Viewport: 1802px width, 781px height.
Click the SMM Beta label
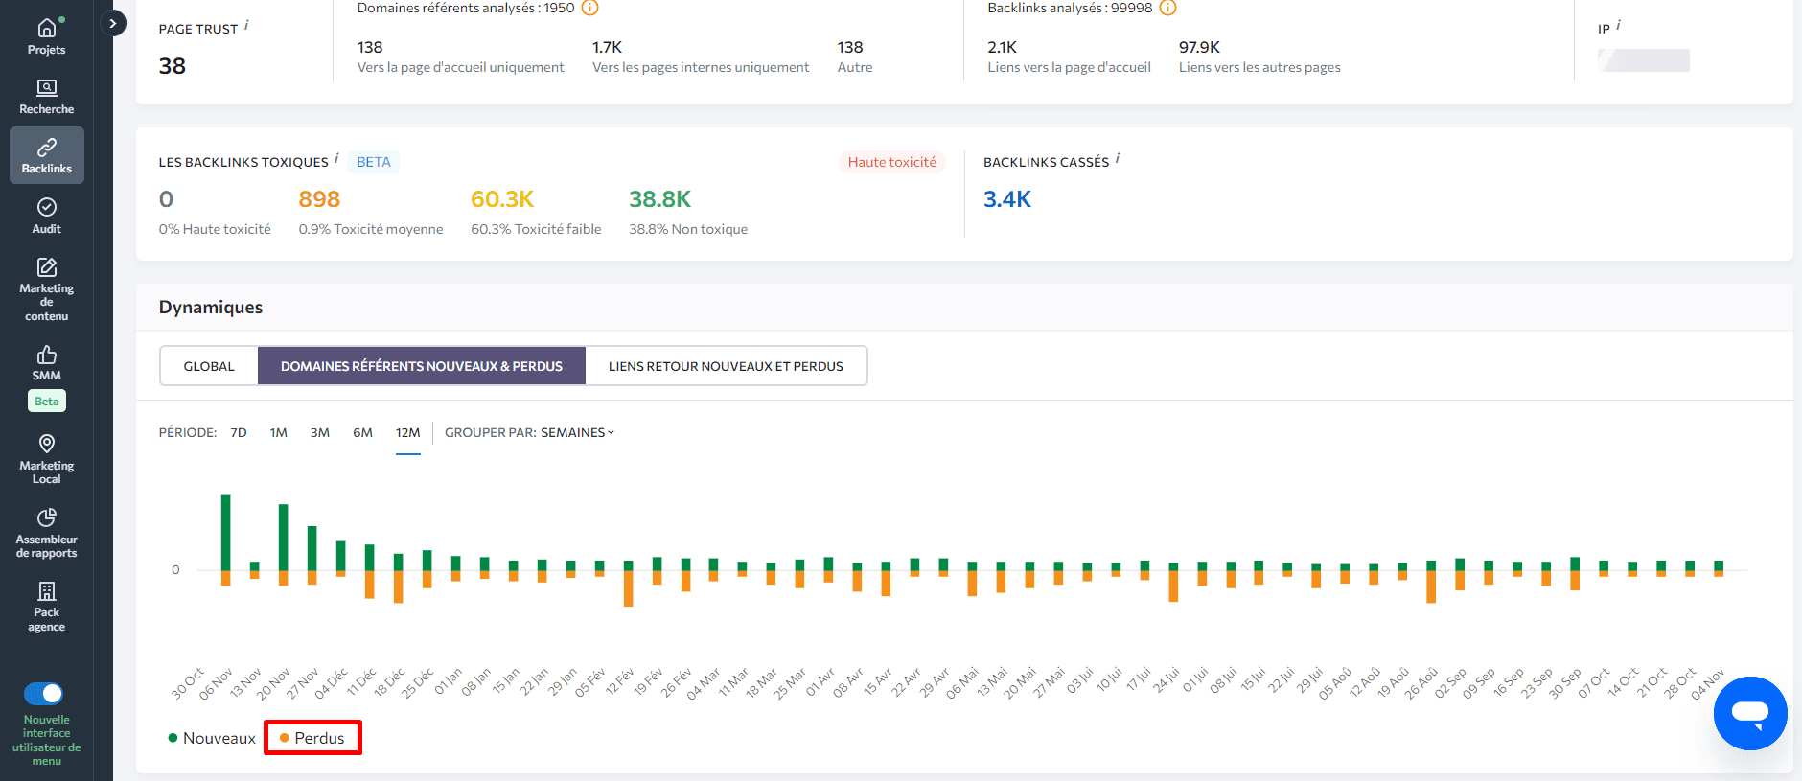(46, 402)
